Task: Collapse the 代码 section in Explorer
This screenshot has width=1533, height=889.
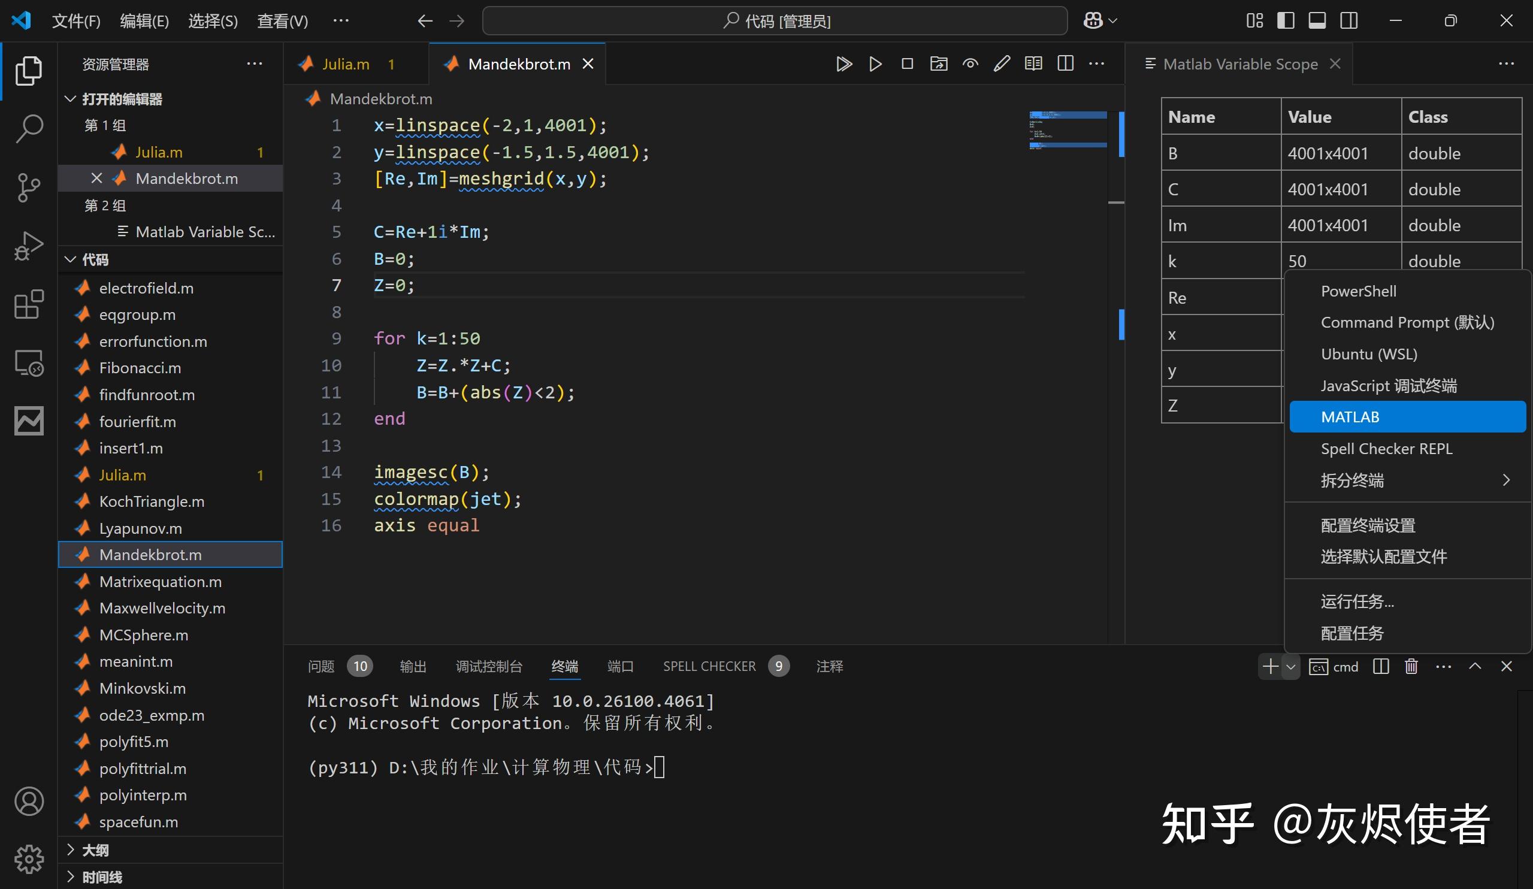Action: (x=95, y=259)
